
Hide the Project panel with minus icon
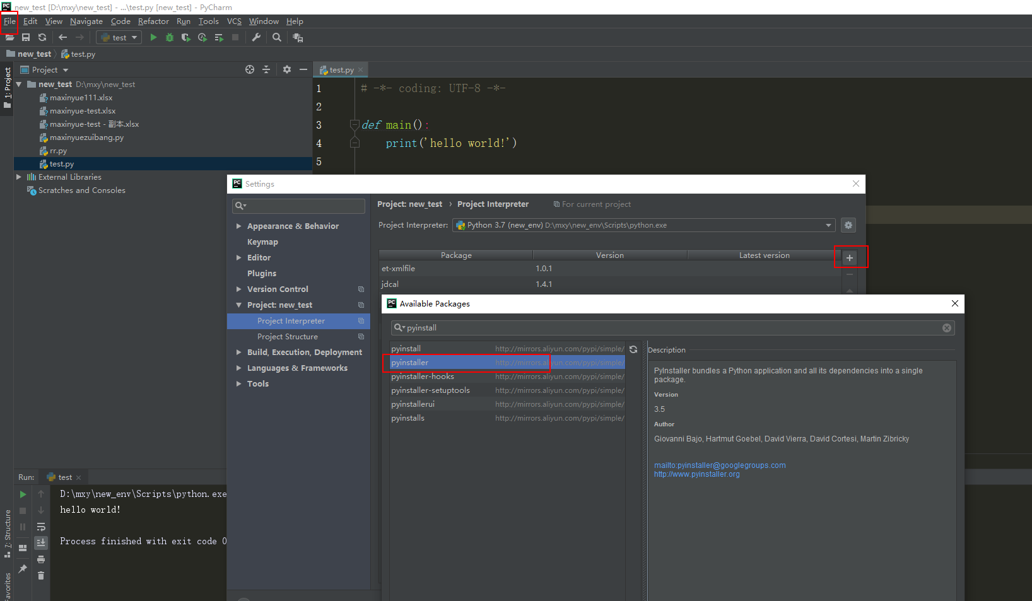(x=303, y=70)
